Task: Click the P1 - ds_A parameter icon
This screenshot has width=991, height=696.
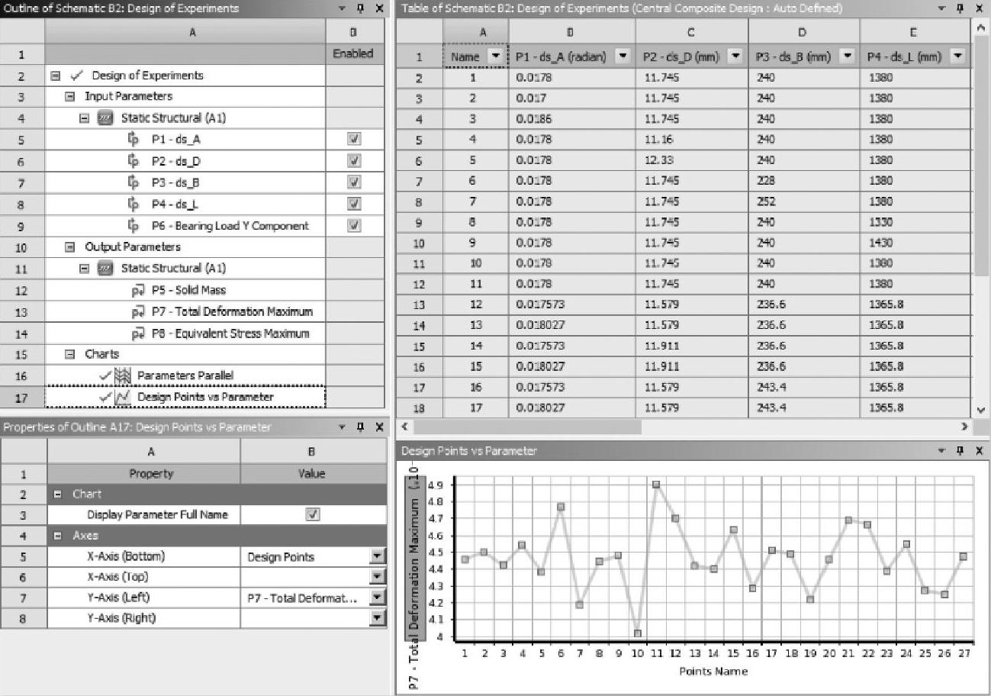Action: coord(135,140)
